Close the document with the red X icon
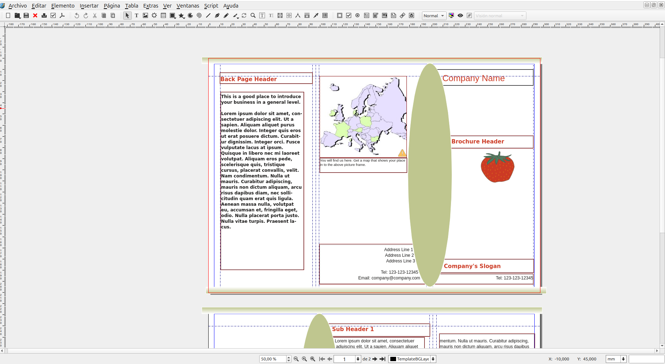 35,15
